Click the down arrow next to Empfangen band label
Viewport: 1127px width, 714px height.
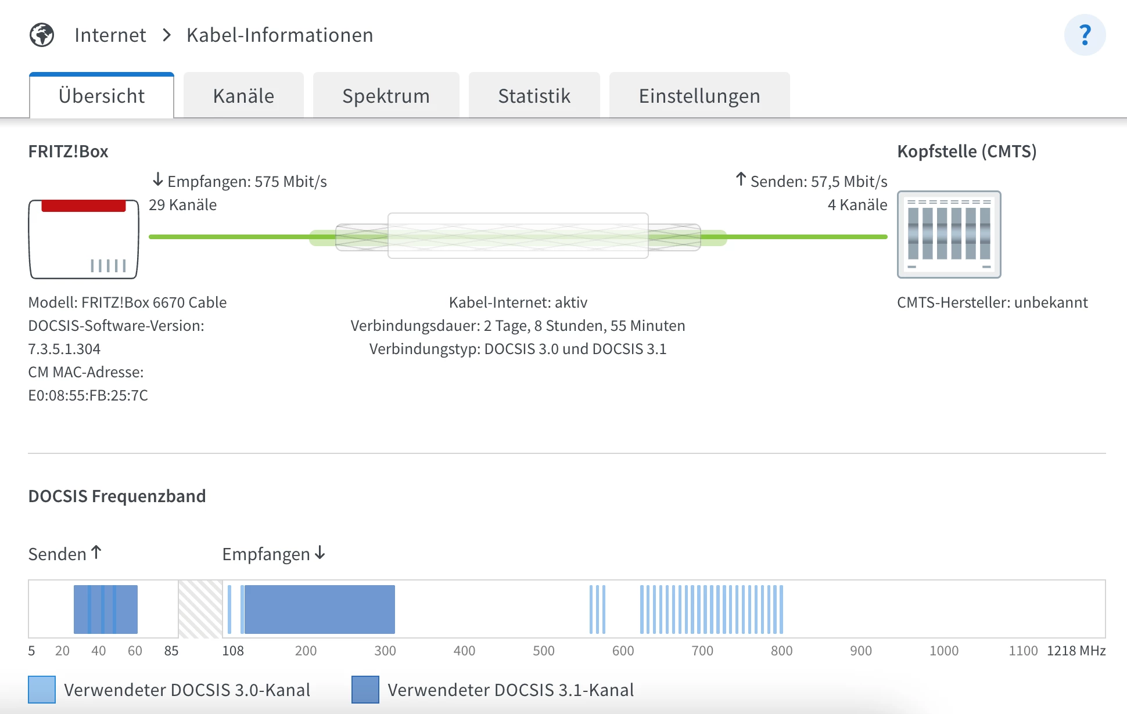click(x=320, y=553)
